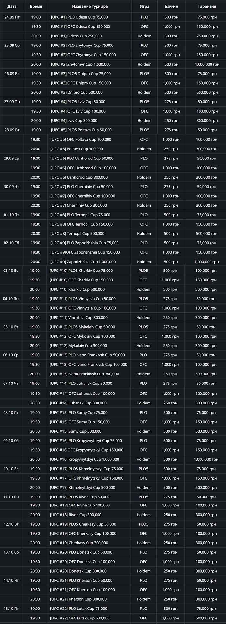This screenshot has width=226, height=624.
Task: Select '[UPC #13] Ivano-Frankivsk Cup 300,000' tournament
Action: tap(84, 374)
